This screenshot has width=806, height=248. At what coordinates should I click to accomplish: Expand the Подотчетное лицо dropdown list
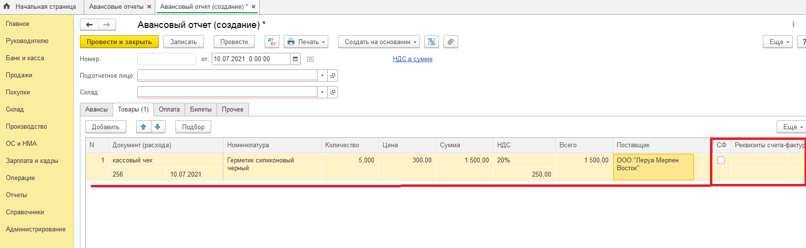tap(322, 76)
